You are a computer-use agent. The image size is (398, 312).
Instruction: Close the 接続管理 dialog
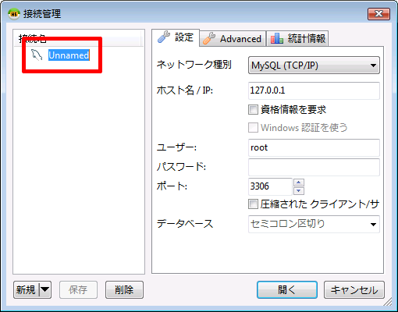[x=378, y=14]
